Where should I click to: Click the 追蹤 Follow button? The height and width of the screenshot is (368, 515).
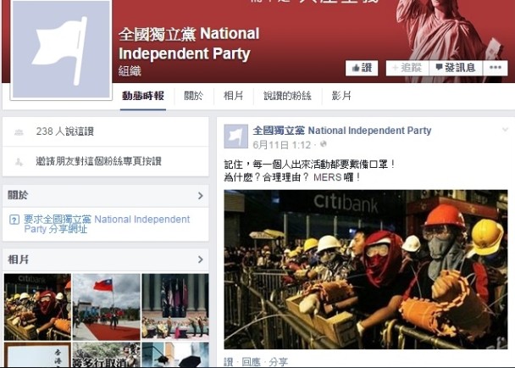tap(407, 68)
